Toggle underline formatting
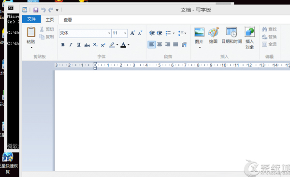 [x=79, y=45]
